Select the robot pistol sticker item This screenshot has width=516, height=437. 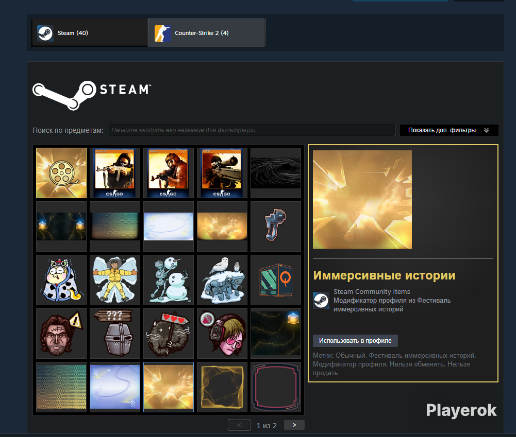(x=276, y=226)
